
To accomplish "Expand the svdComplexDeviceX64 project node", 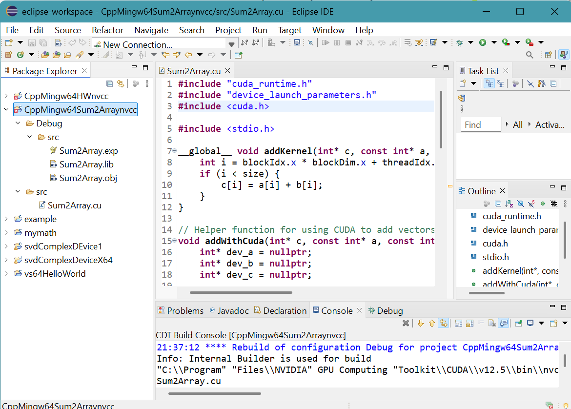I will (6, 260).
